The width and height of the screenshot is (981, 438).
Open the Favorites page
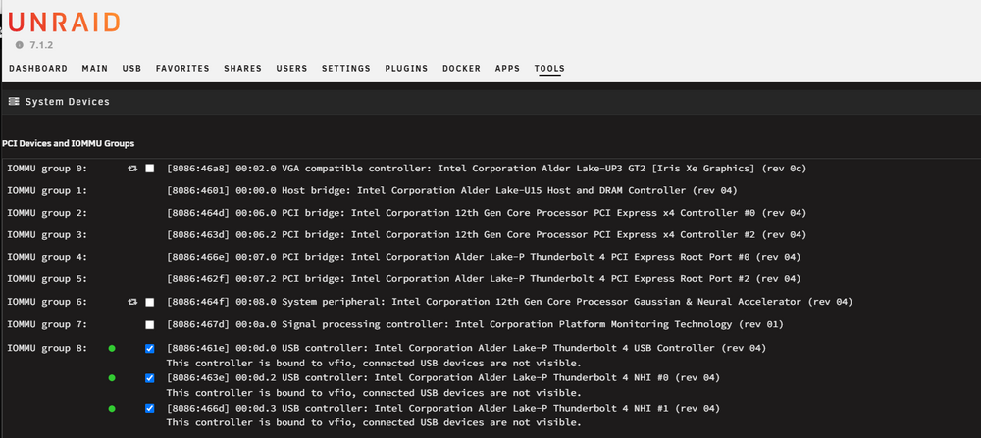click(182, 69)
